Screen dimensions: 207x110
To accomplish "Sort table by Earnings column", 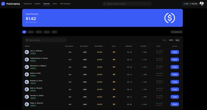I will (129, 46).
